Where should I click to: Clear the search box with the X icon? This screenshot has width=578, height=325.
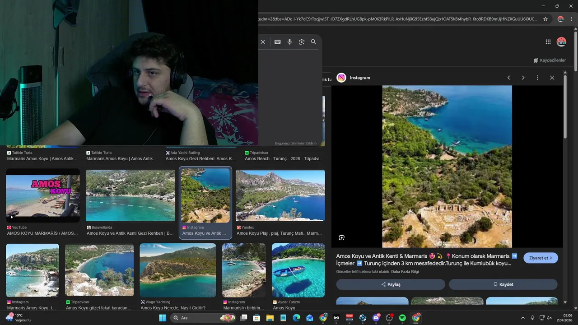[x=263, y=42]
